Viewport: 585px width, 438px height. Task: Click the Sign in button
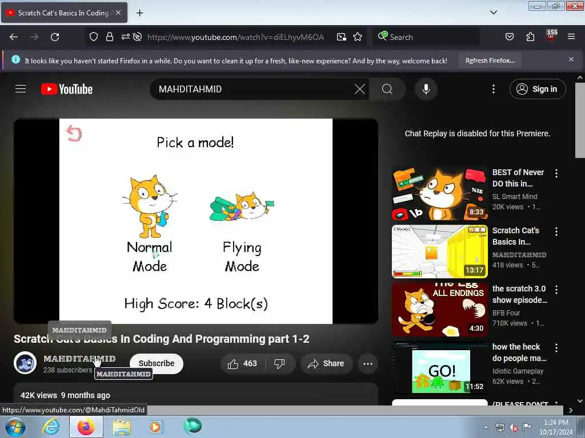[x=538, y=89]
